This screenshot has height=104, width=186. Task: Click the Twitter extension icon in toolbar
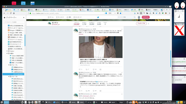156,13
